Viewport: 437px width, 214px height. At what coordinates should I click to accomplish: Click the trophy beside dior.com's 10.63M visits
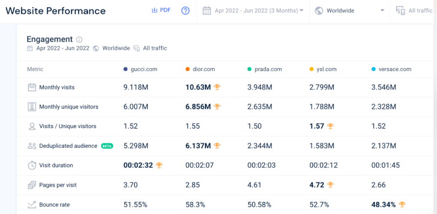pyautogui.click(x=217, y=87)
